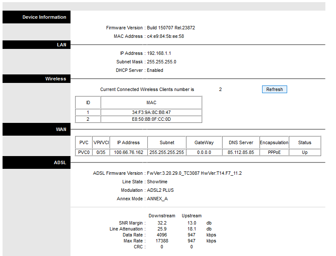The image size is (336, 256).
Task: Click the MAC column header in clients table
Action: (x=151, y=102)
